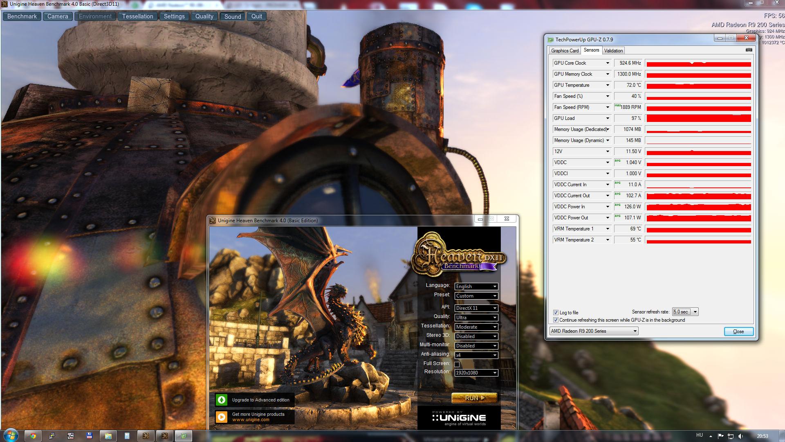Switch to the Validation tab

613,51
